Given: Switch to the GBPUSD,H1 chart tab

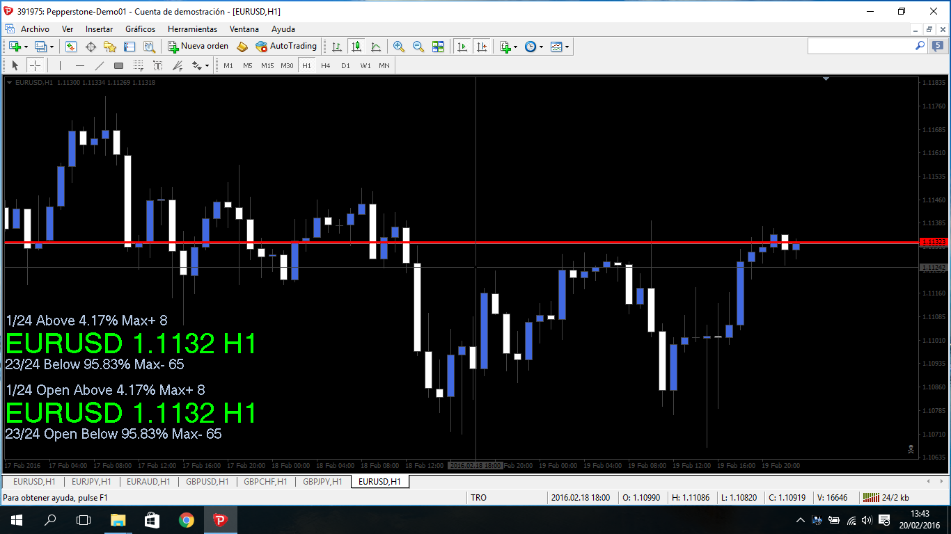Looking at the screenshot, I should coord(207,481).
